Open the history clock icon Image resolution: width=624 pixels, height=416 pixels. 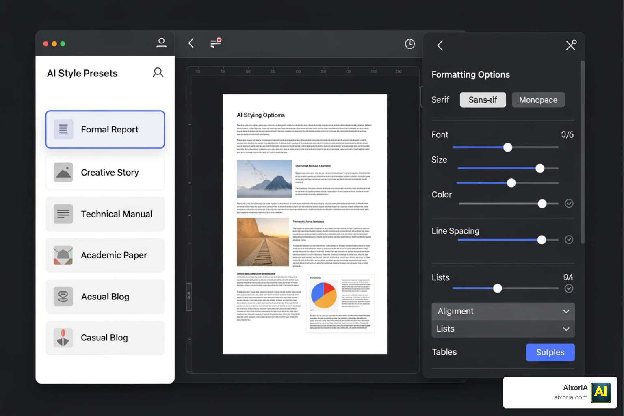tap(410, 44)
